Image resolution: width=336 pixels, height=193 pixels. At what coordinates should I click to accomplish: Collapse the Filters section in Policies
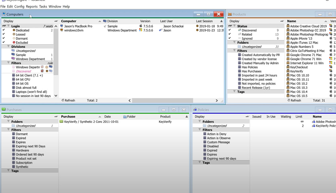click(200, 130)
